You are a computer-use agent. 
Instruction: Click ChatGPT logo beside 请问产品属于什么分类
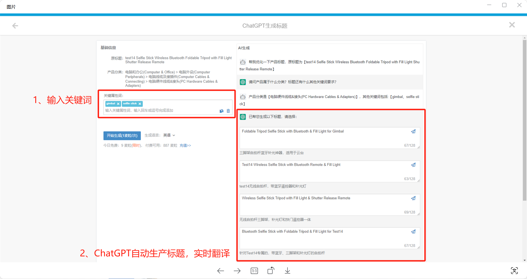point(243,82)
